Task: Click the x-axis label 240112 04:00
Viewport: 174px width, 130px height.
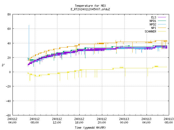Action: pyautogui.click(x=12, y=121)
